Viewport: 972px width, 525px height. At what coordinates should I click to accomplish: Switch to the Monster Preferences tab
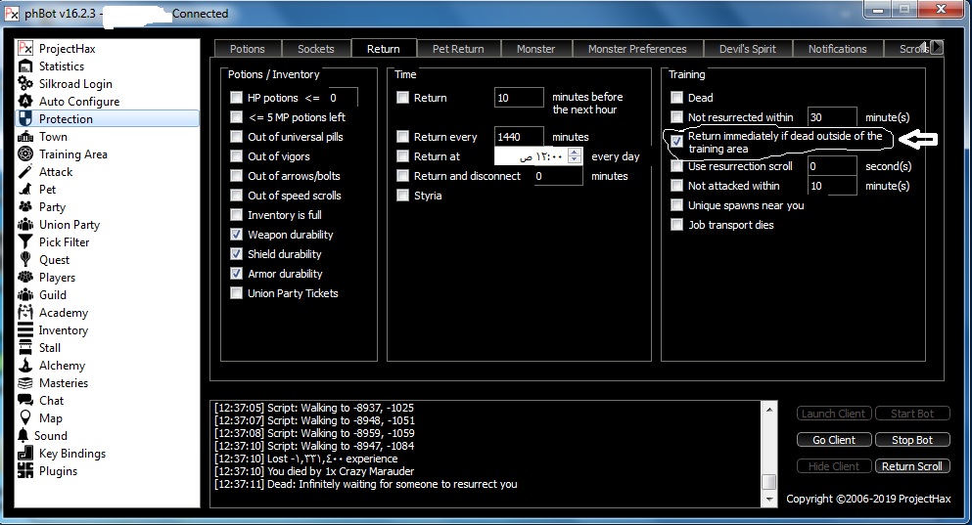coord(636,49)
